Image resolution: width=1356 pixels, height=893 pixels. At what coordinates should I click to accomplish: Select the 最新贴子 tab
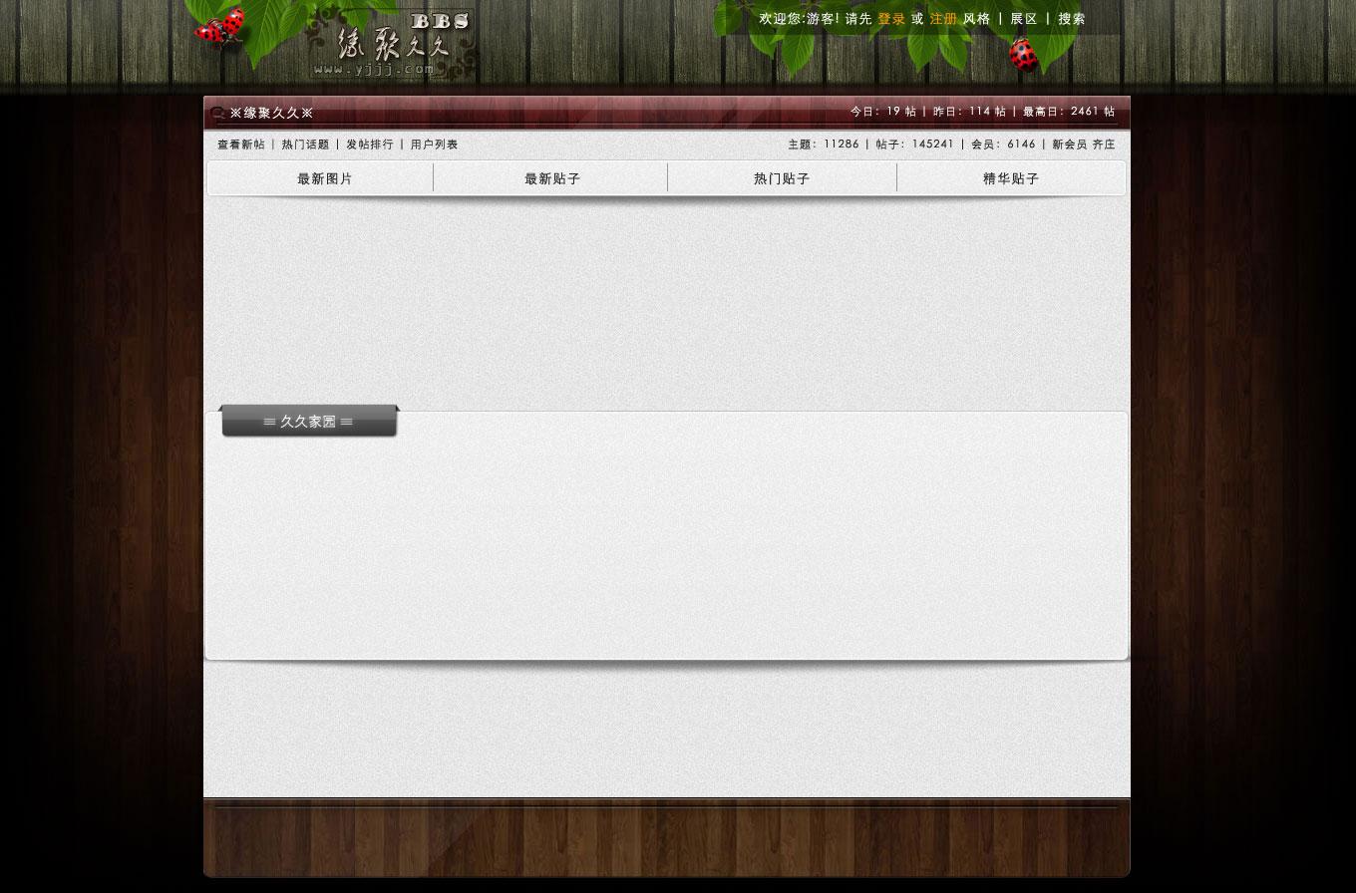pos(552,179)
